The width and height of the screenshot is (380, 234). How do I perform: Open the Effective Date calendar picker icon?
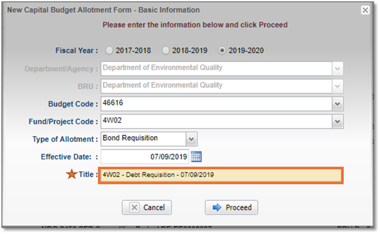[x=196, y=157]
